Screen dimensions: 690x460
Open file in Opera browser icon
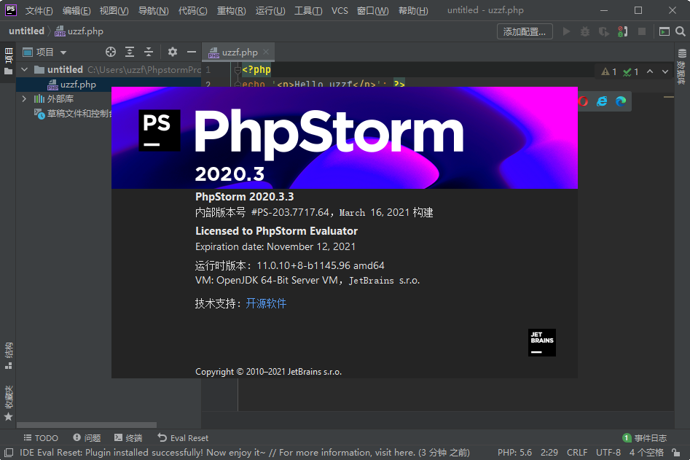click(x=583, y=101)
